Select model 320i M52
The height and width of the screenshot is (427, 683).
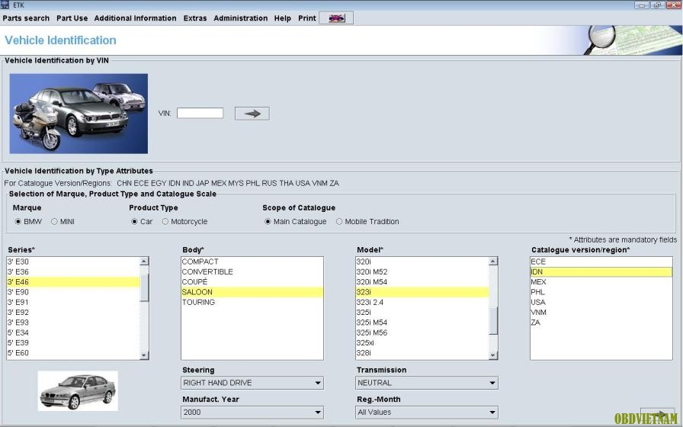[422, 271]
